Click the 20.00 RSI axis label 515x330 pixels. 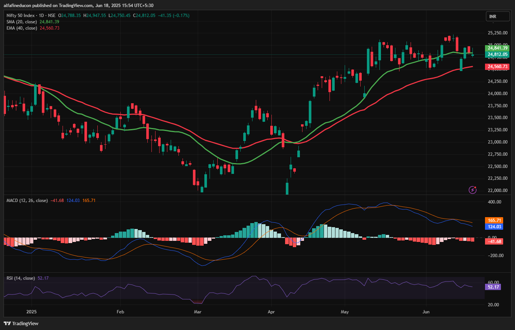(494, 305)
